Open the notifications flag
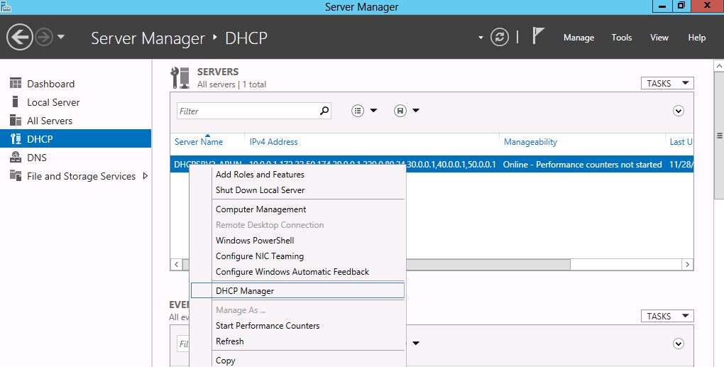This screenshot has height=367, width=724. coord(538,36)
